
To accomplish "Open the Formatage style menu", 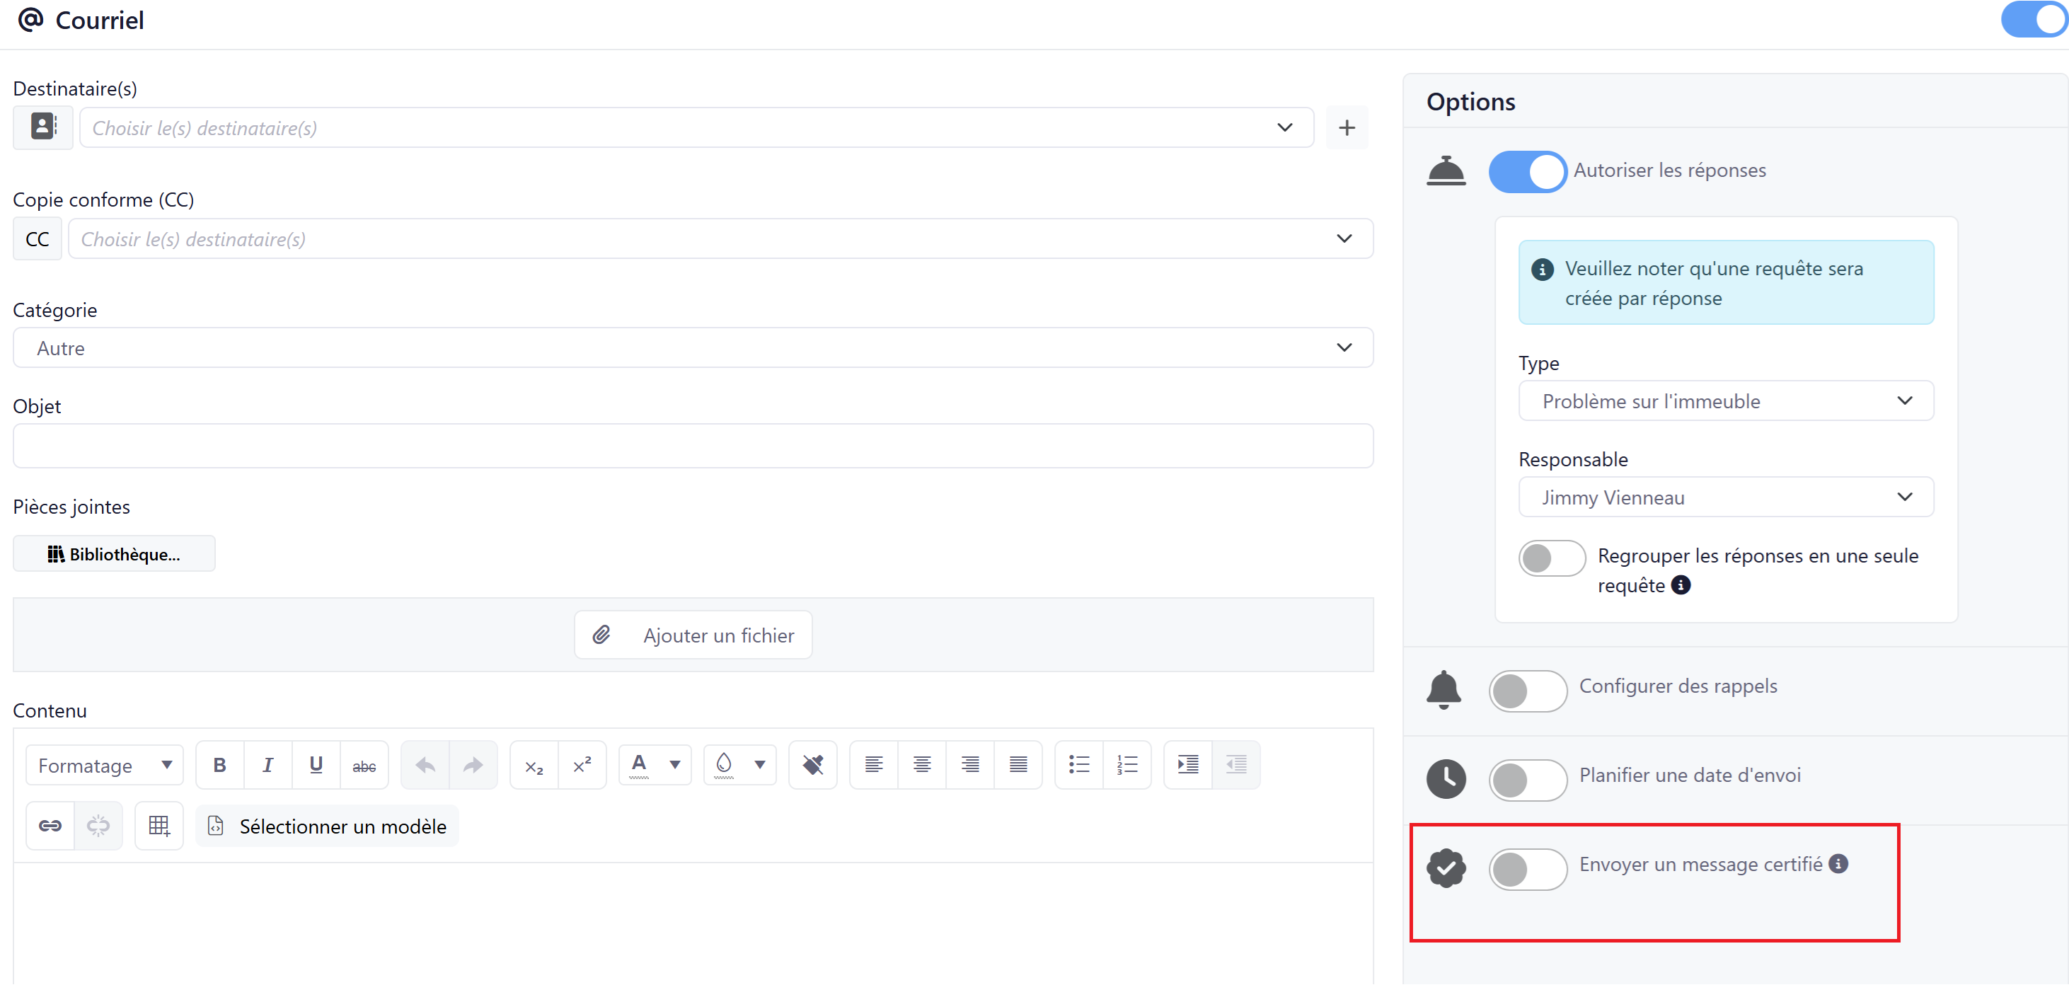I will tap(105, 765).
